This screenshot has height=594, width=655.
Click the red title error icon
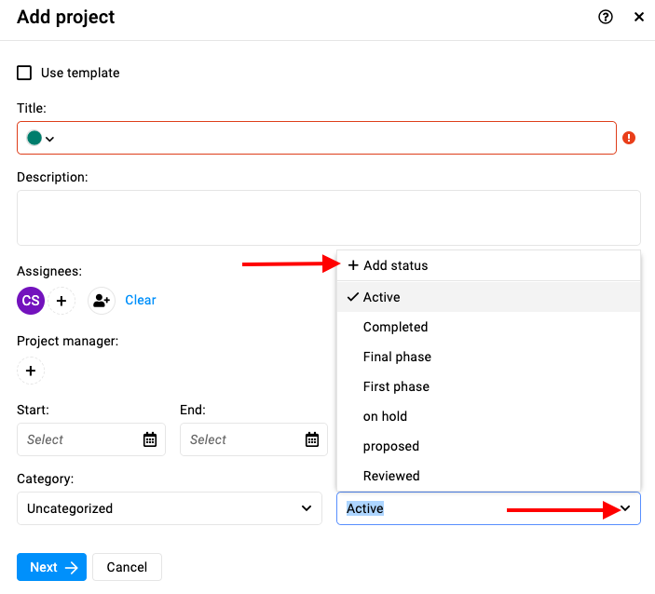[x=629, y=138]
